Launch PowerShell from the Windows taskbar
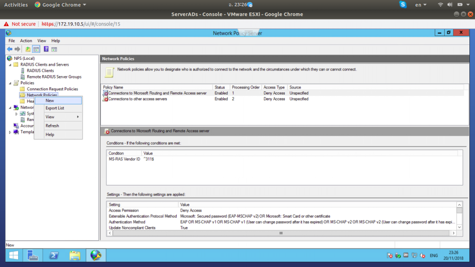This screenshot has height=267, width=475. click(x=54, y=255)
